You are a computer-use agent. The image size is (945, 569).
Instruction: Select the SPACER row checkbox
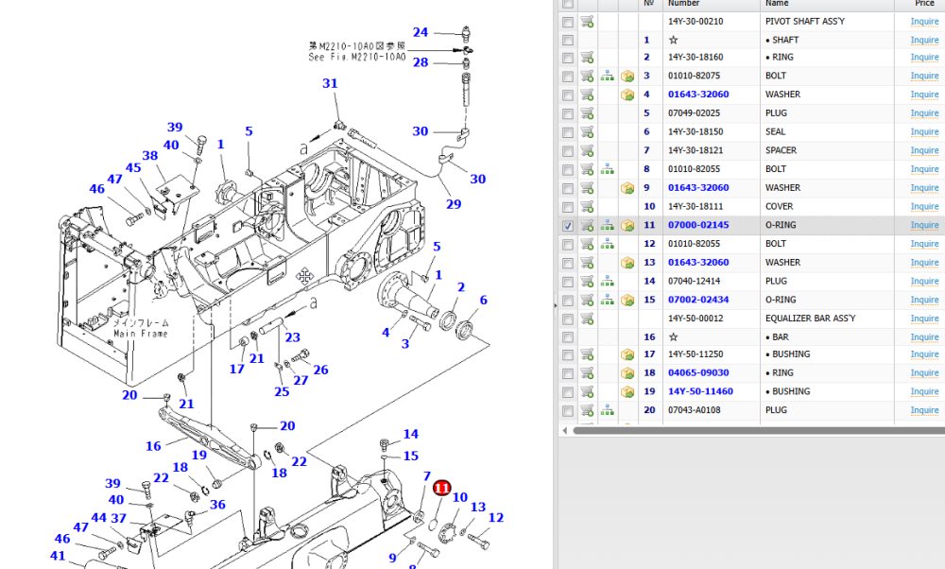click(x=568, y=150)
